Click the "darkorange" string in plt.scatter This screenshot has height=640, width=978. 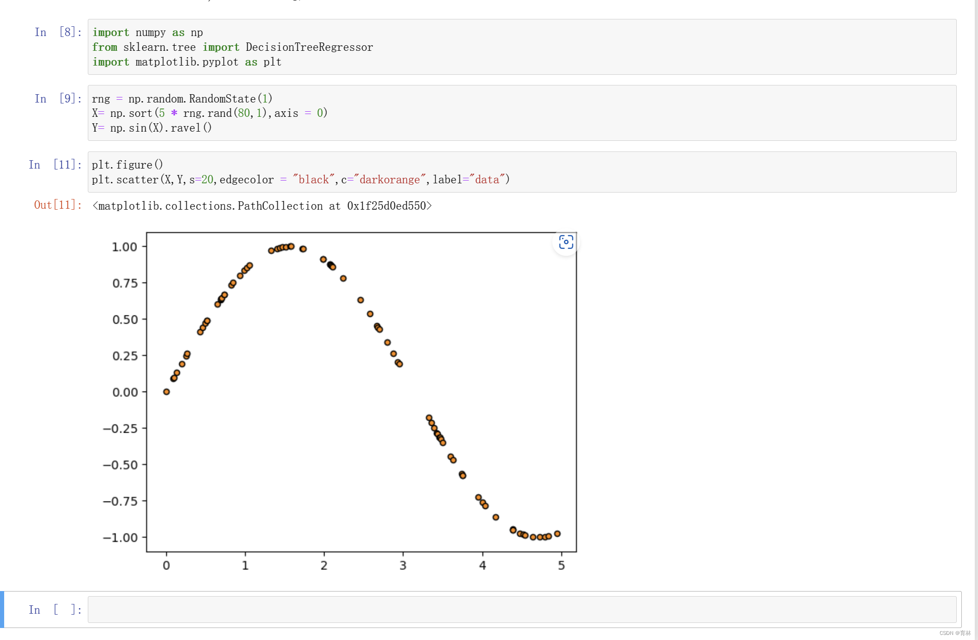pos(389,180)
